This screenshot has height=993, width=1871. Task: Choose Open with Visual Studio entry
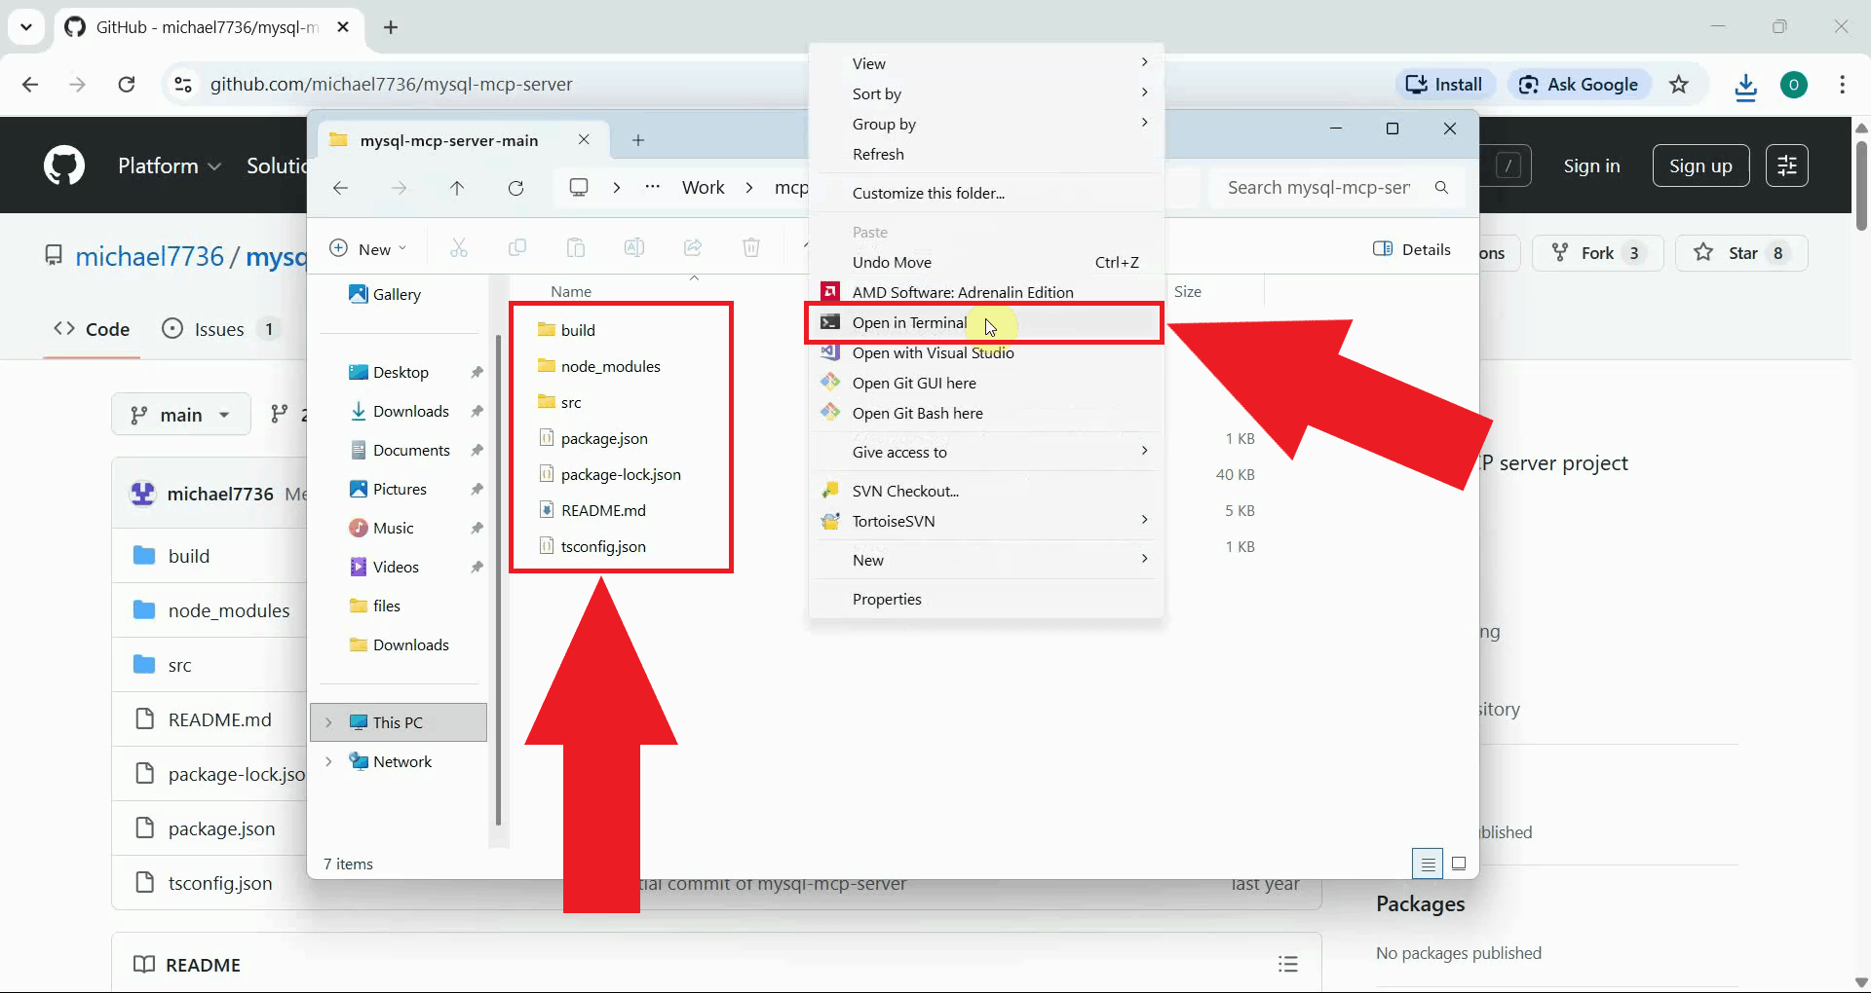tap(985, 352)
